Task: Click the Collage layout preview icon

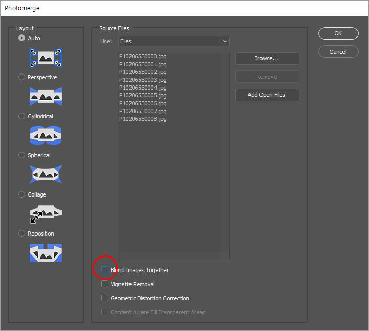Action: (45, 214)
